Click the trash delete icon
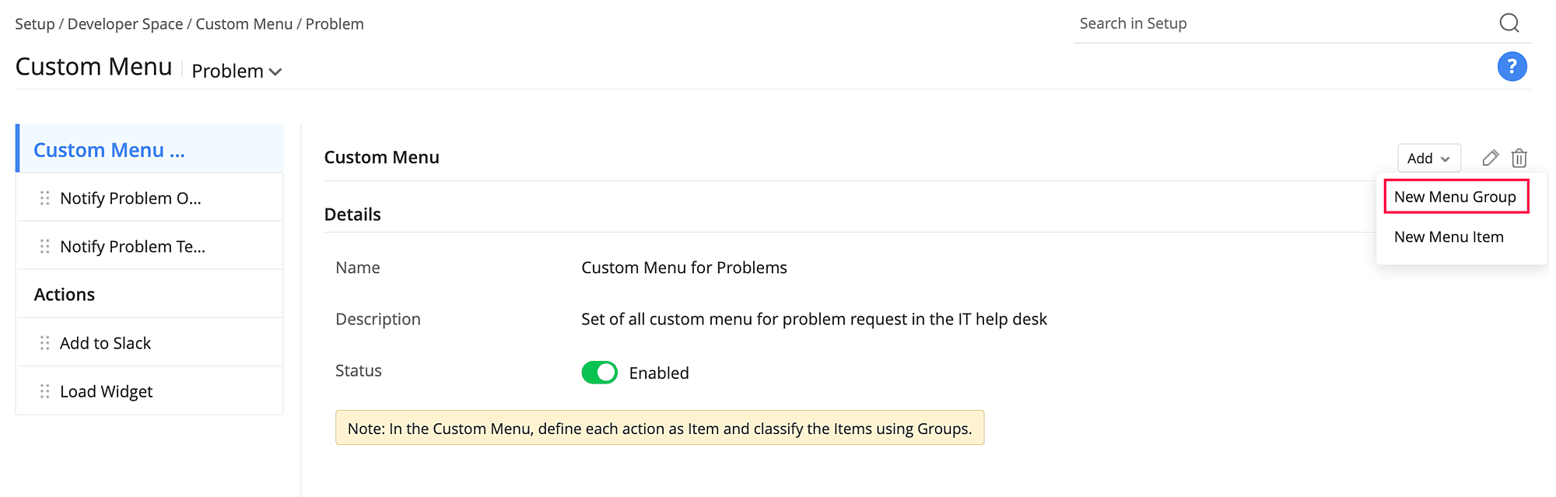 click(x=1519, y=159)
